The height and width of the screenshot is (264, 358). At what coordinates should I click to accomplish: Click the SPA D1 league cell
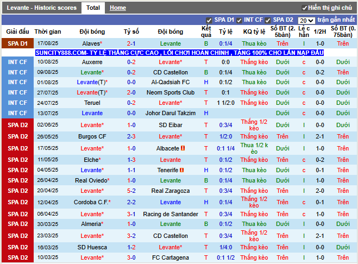click(17, 43)
